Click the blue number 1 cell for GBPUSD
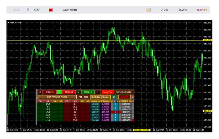The height and width of the screenshot is (139, 219). click(116, 104)
